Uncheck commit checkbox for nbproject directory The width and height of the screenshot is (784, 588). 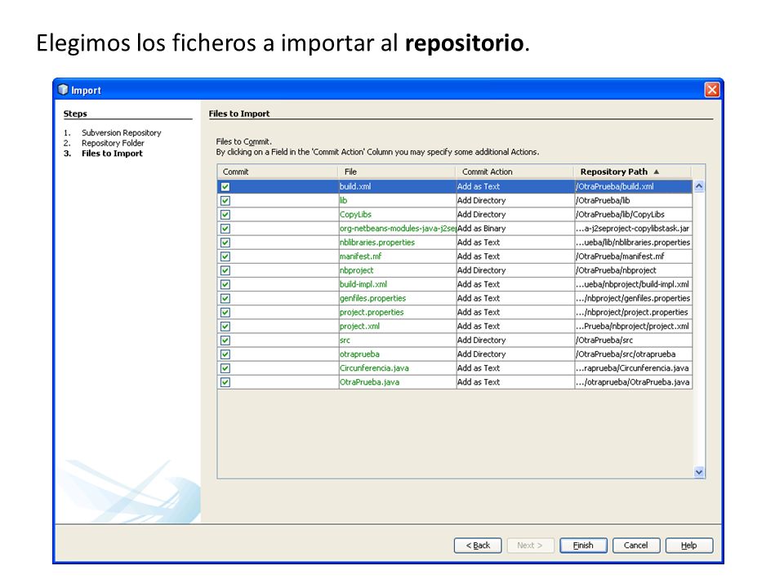point(225,270)
